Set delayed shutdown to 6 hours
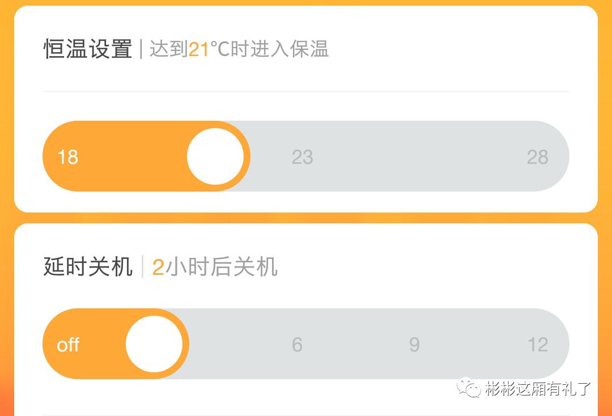The height and width of the screenshot is (416, 612). point(297,345)
